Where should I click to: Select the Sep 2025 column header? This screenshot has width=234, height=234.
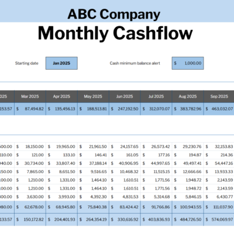click(x=219, y=97)
